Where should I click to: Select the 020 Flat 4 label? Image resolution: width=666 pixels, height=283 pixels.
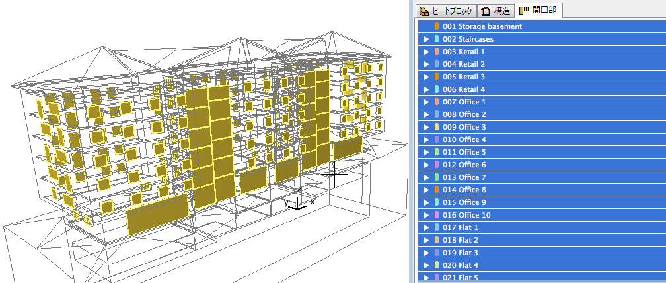461,265
